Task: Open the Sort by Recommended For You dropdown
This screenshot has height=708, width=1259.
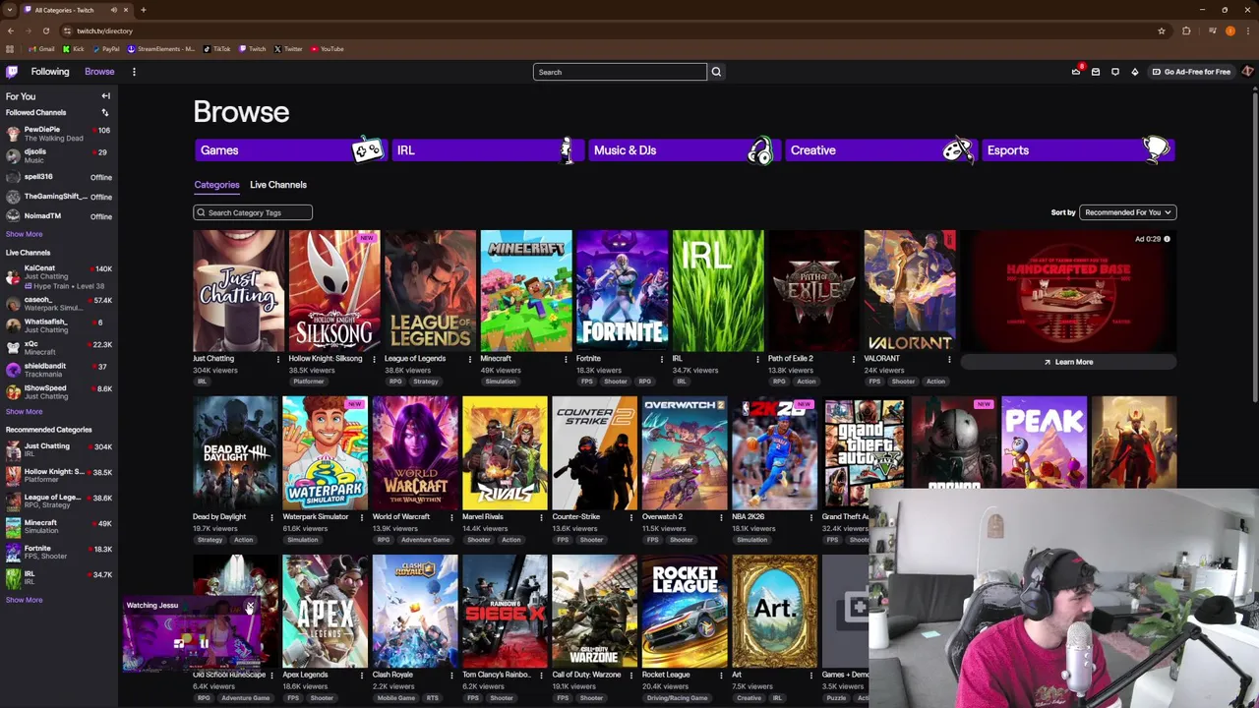Action: click(x=1127, y=212)
